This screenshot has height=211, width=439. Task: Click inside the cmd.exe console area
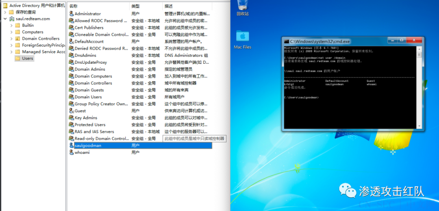pyautogui.click(x=350, y=88)
